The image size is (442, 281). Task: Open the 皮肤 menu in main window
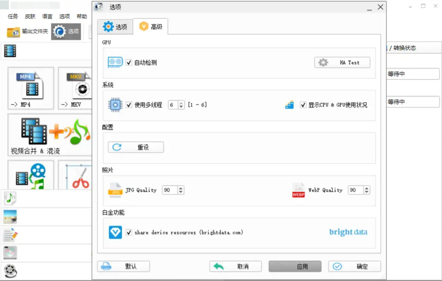[30, 17]
